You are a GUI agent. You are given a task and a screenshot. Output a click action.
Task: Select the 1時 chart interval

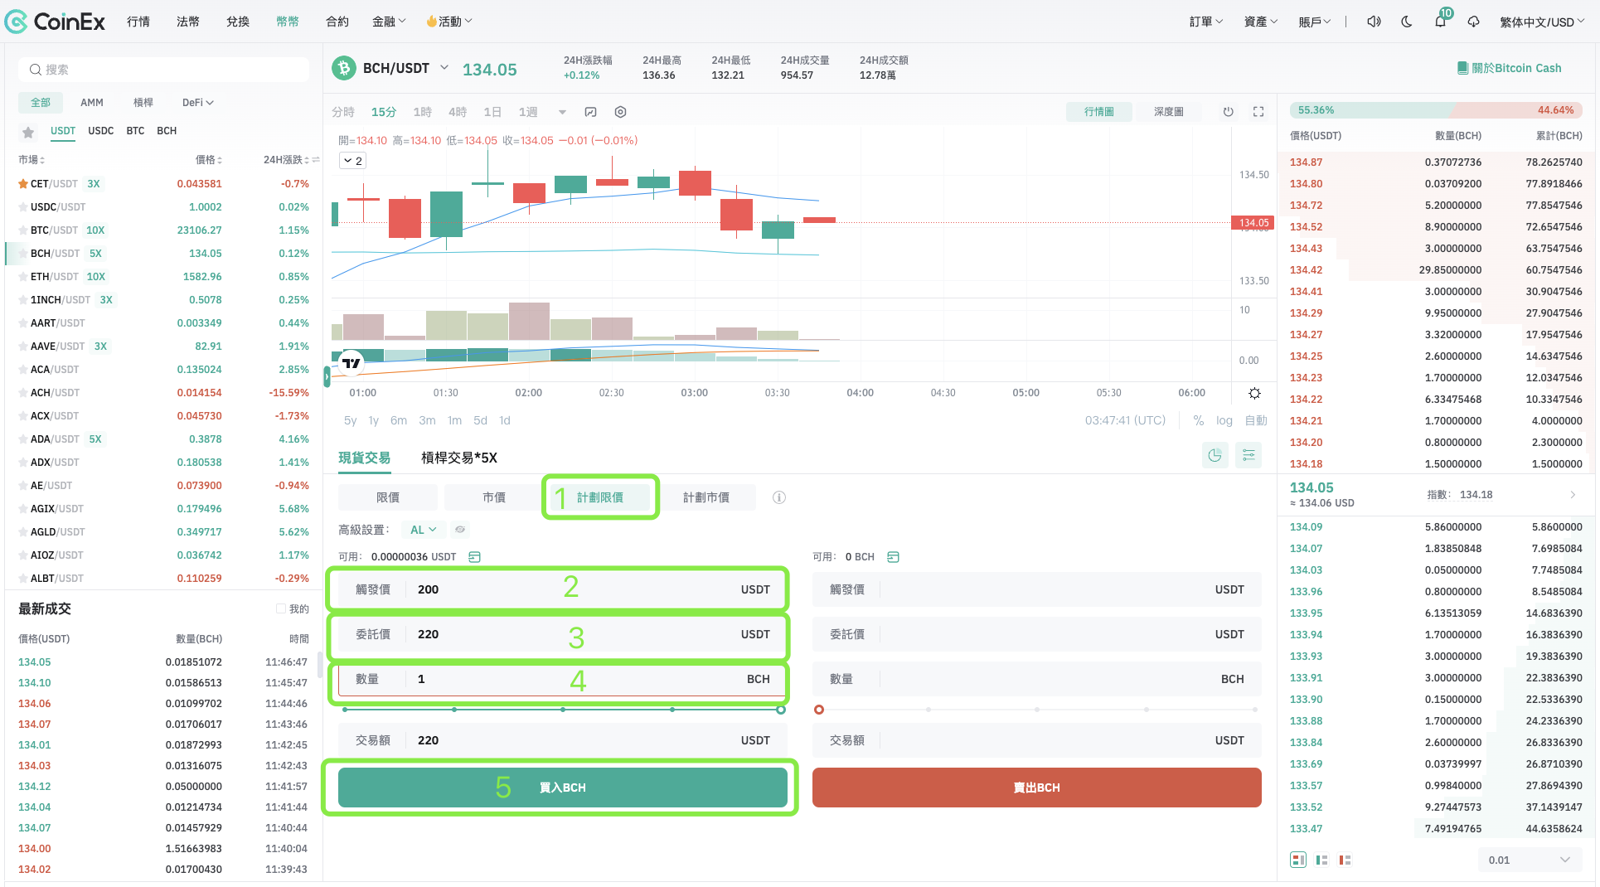coord(423,112)
